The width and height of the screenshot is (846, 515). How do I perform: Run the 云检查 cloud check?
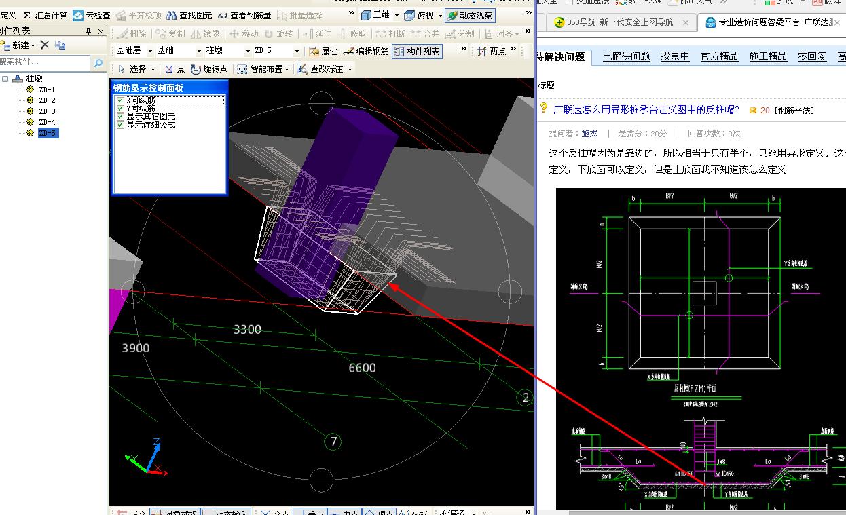[91, 15]
